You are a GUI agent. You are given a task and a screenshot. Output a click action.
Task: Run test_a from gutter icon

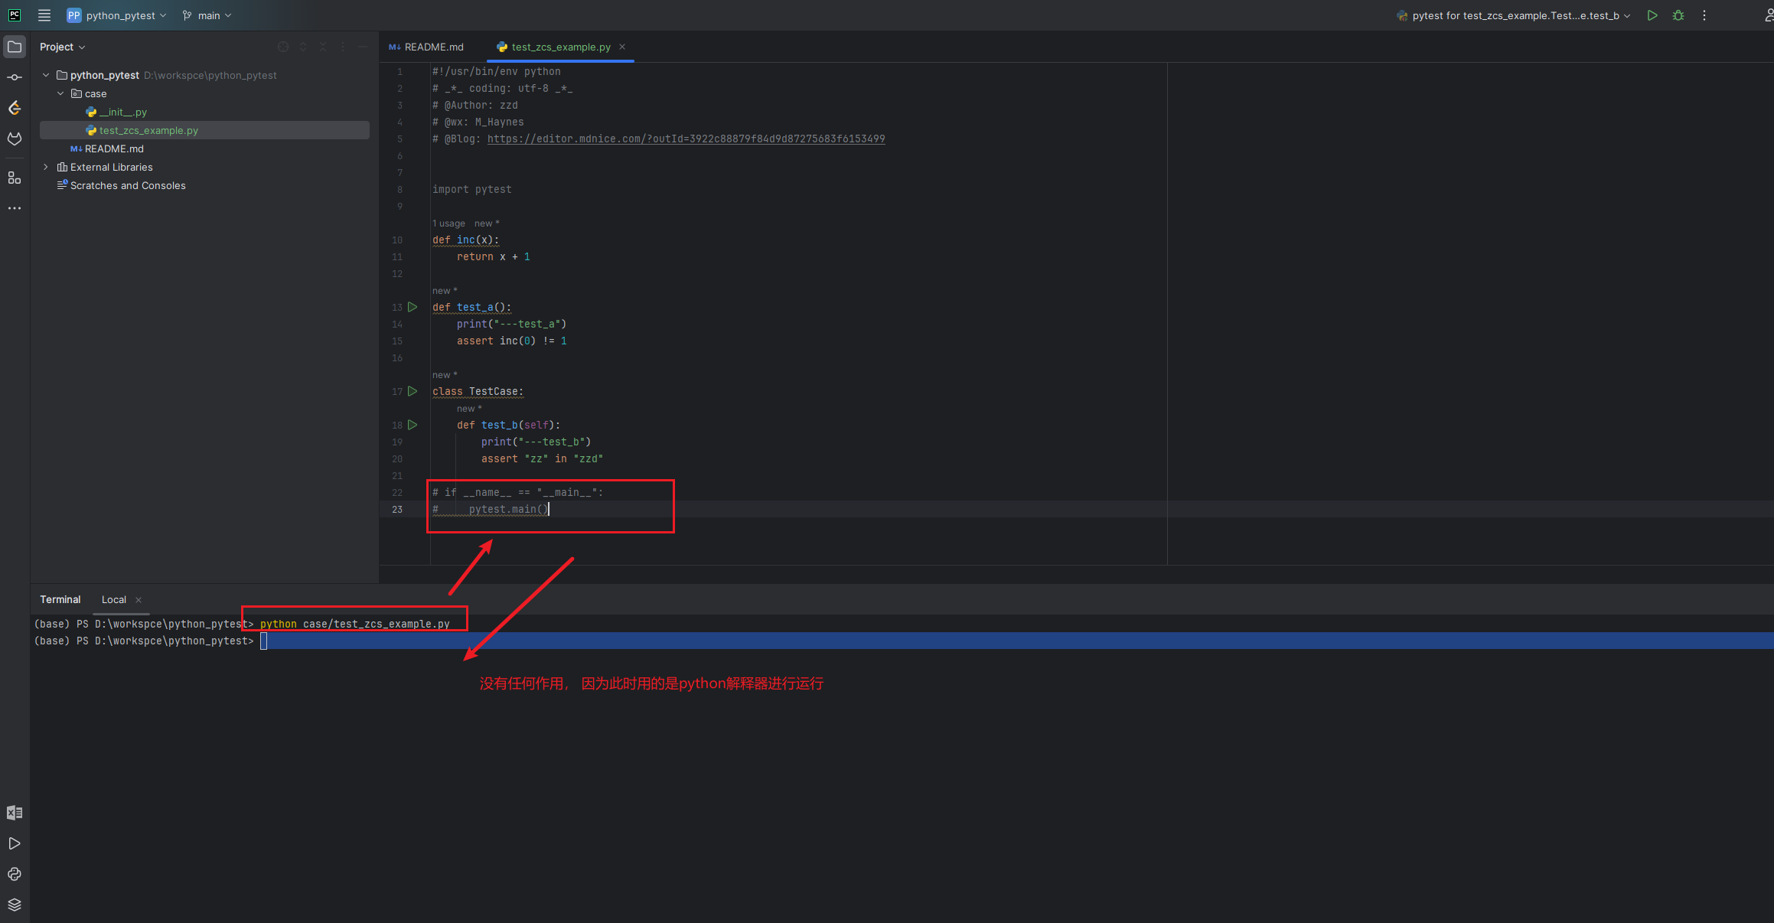click(413, 307)
